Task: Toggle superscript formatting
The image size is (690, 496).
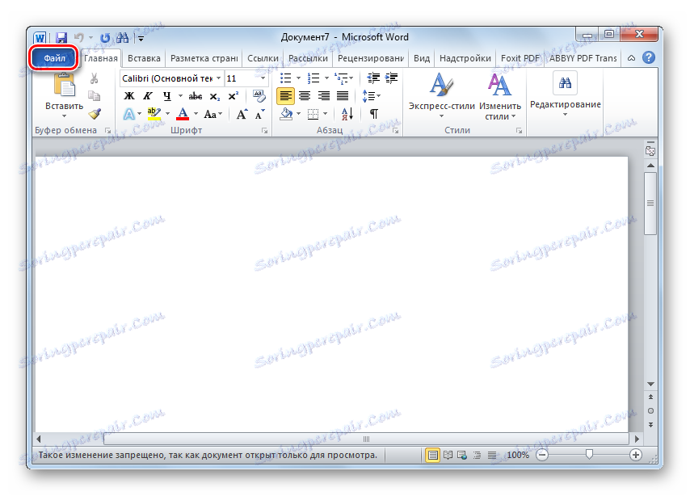Action: point(234,96)
